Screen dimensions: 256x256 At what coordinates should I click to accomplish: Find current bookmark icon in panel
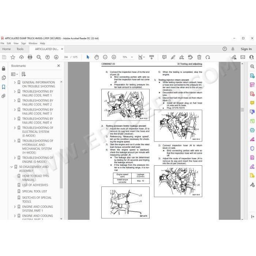pos(24,74)
